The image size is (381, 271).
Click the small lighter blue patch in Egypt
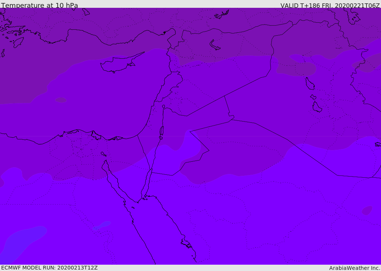(101, 226)
